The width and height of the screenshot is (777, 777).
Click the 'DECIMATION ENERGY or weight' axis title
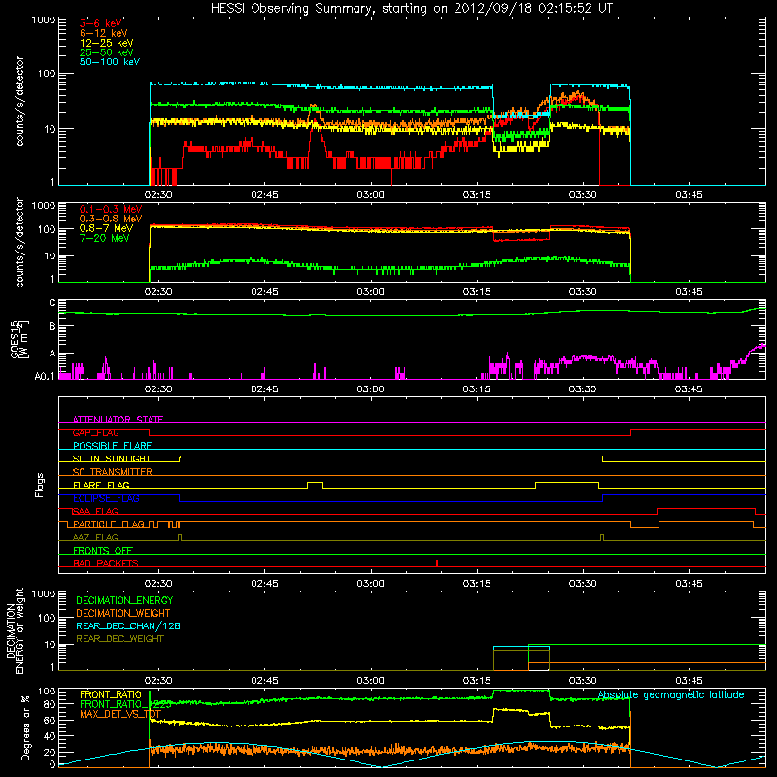point(15,630)
